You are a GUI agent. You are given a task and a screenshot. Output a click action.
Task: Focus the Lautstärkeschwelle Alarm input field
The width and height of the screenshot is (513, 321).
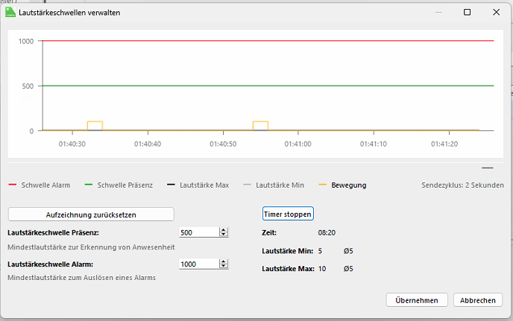click(198, 264)
